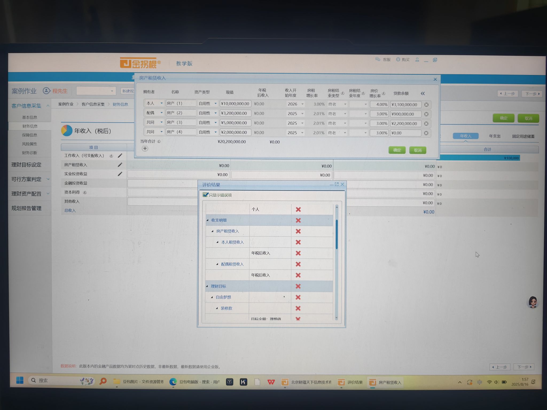Click top 下一步 navigation button
Image resolution: width=547 pixels, height=410 pixels.
[x=532, y=94]
